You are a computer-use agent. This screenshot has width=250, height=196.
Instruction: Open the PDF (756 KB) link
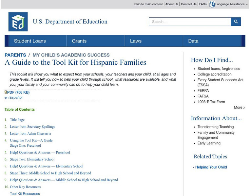[18, 92]
